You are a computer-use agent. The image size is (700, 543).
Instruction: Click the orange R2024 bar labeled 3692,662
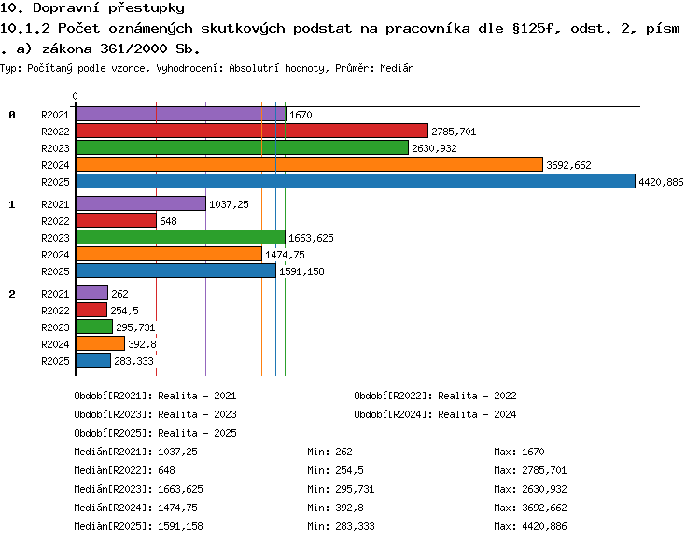tap(309, 164)
